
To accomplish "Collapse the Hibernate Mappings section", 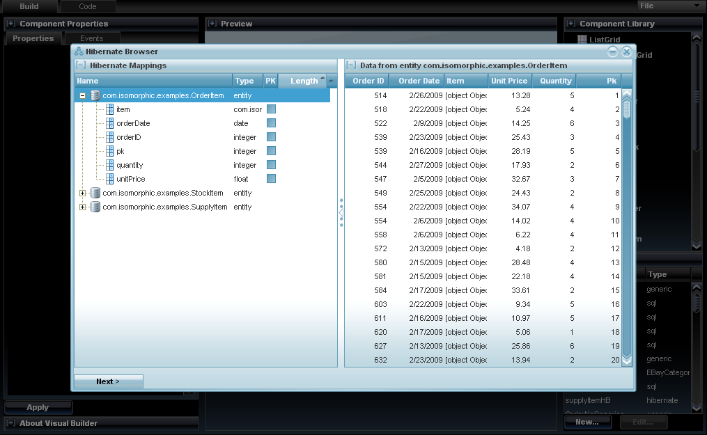I will pyautogui.click(x=81, y=65).
